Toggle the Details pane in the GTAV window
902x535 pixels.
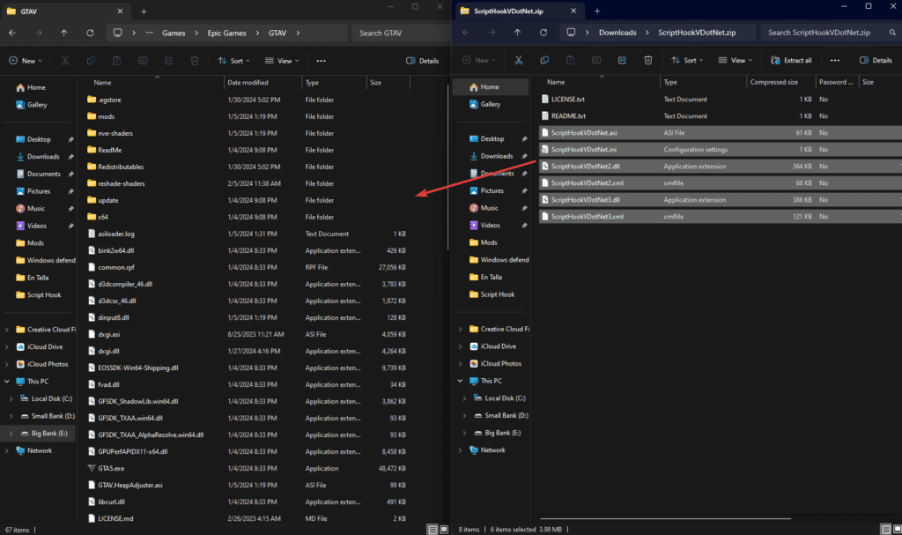point(423,61)
